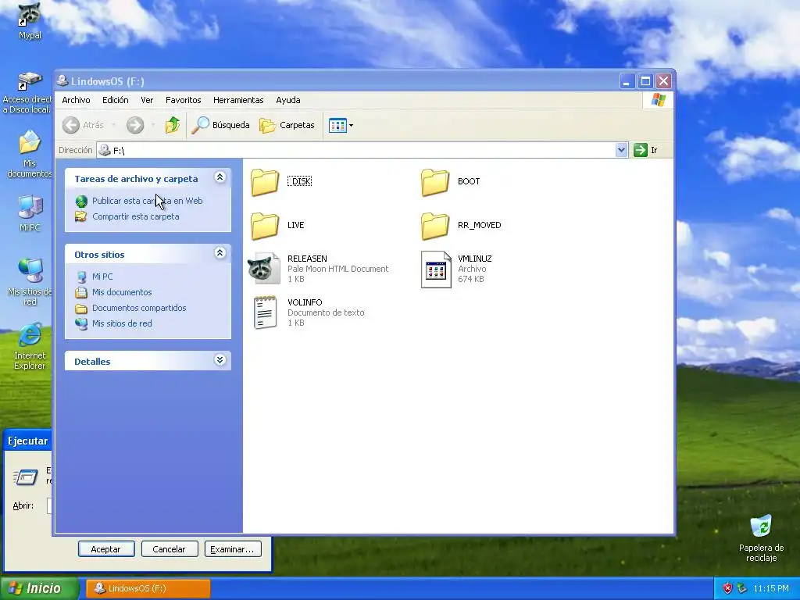This screenshot has height=600, width=800.
Task: Select the Papelera de reciclaje icon
Action: click(761, 538)
